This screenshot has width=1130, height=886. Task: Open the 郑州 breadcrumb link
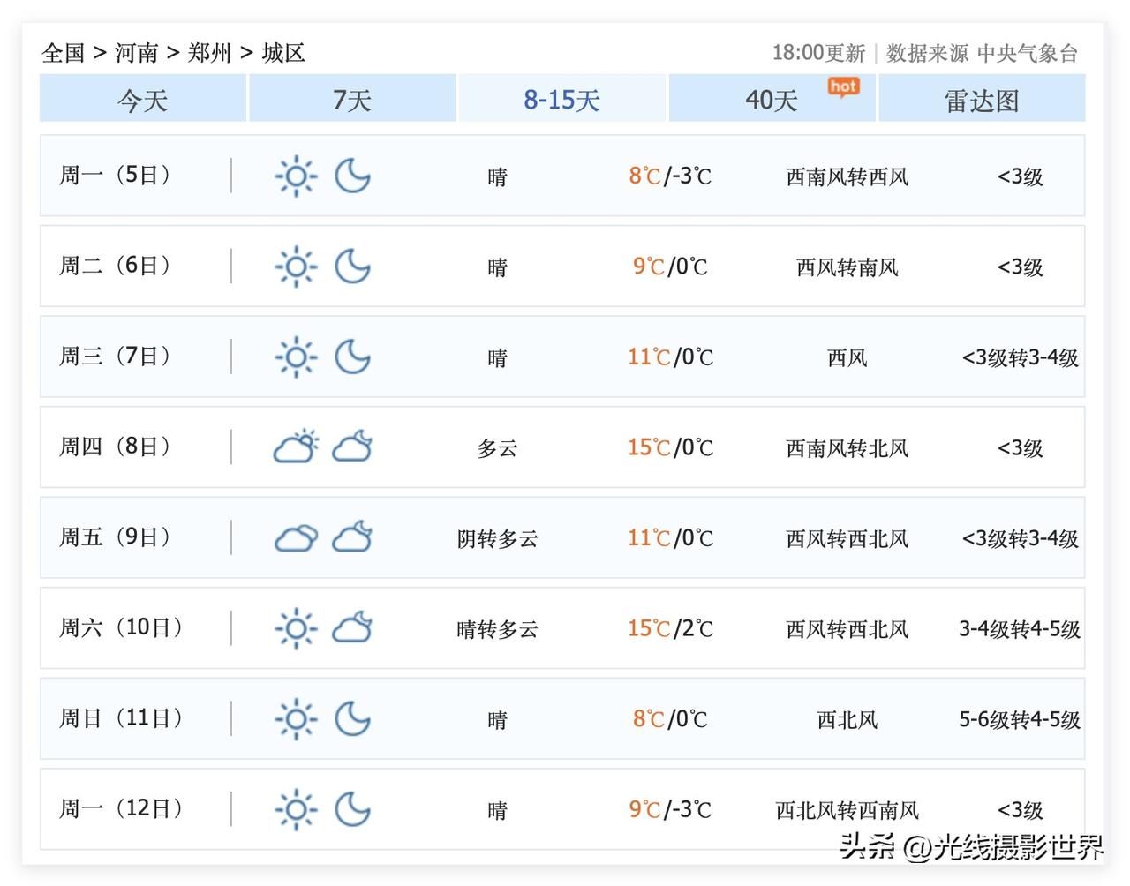click(209, 53)
